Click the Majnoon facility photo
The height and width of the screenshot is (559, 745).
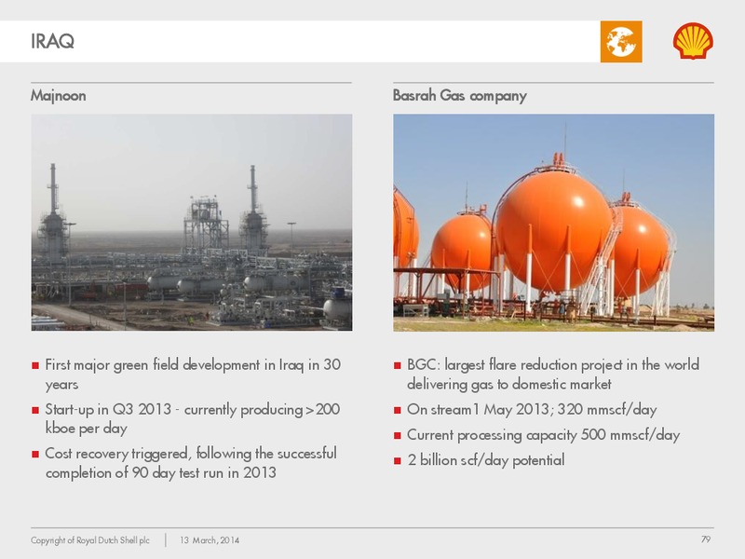point(192,222)
